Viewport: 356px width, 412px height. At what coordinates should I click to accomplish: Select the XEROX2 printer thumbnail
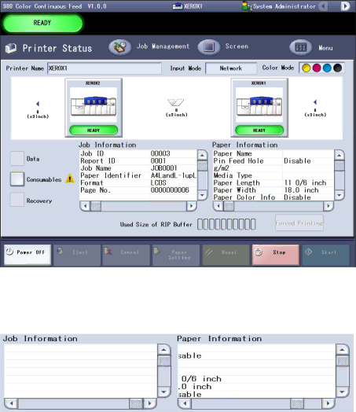pyautogui.click(x=94, y=108)
